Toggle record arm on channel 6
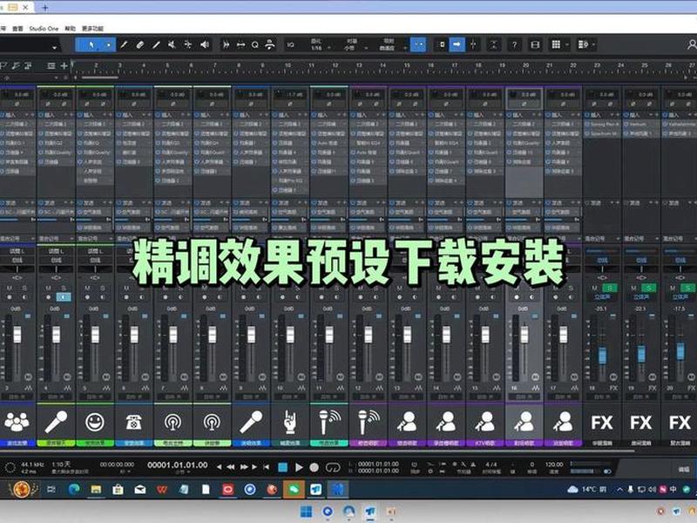Viewport: 697px width, 523px height. click(x=126, y=297)
